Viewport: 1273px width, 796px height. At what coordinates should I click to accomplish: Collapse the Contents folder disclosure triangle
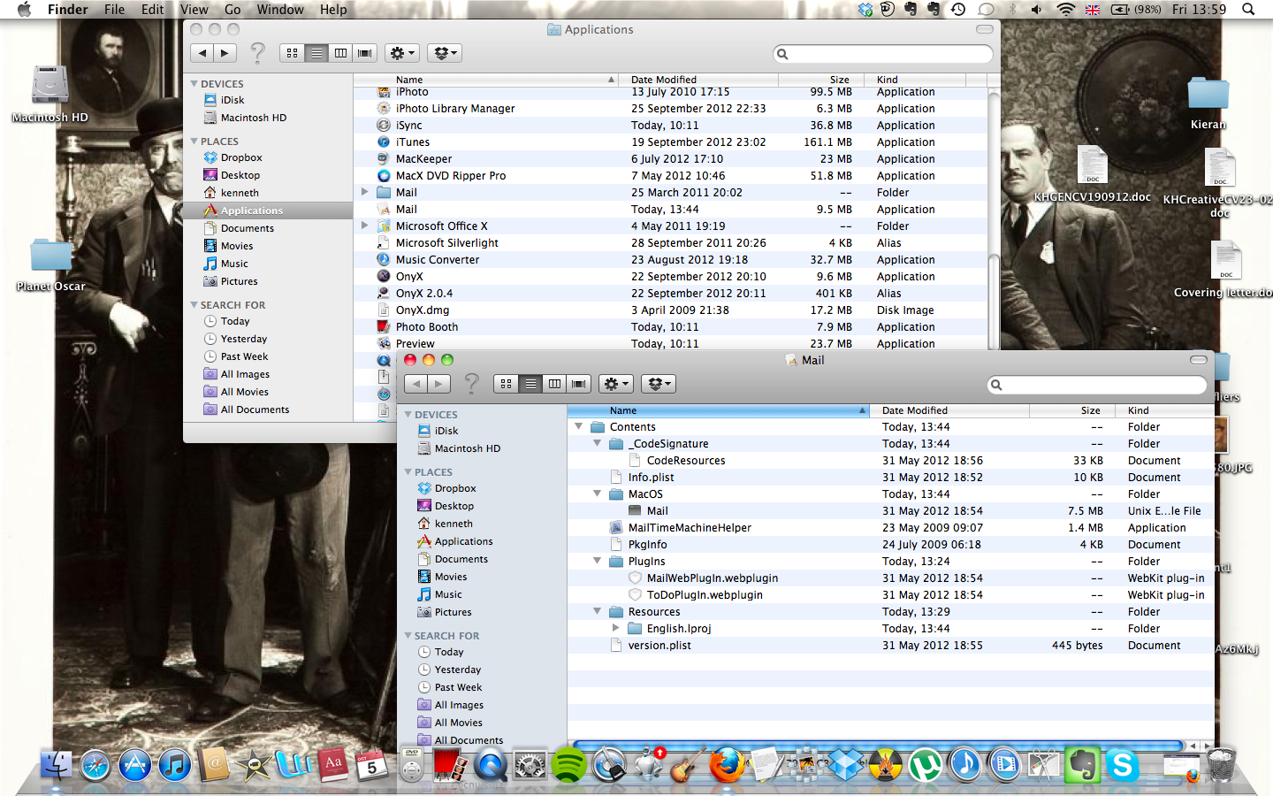tap(579, 426)
